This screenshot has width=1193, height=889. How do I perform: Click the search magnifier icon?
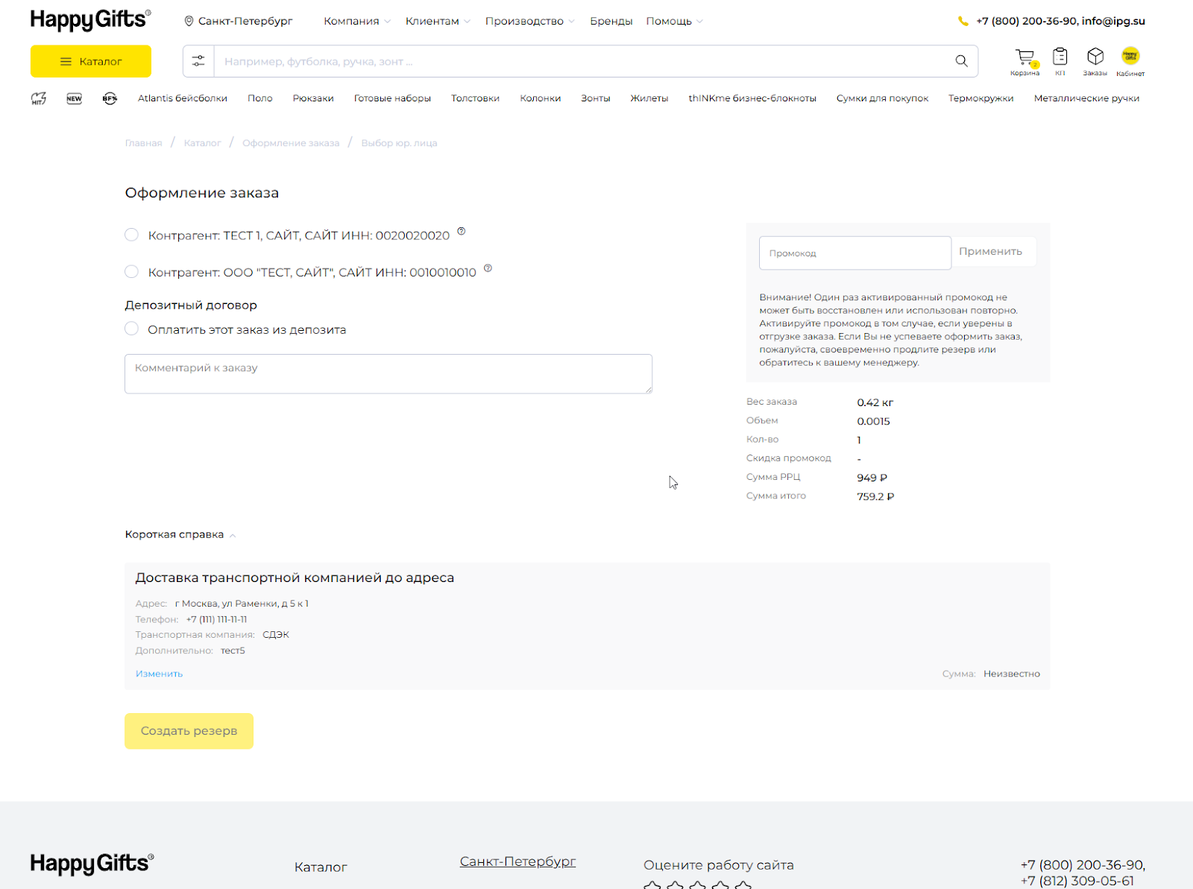(961, 61)
